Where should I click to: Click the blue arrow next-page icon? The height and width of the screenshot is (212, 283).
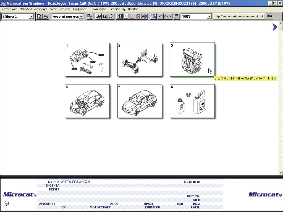pyautogui.click(x=275, y=27)
